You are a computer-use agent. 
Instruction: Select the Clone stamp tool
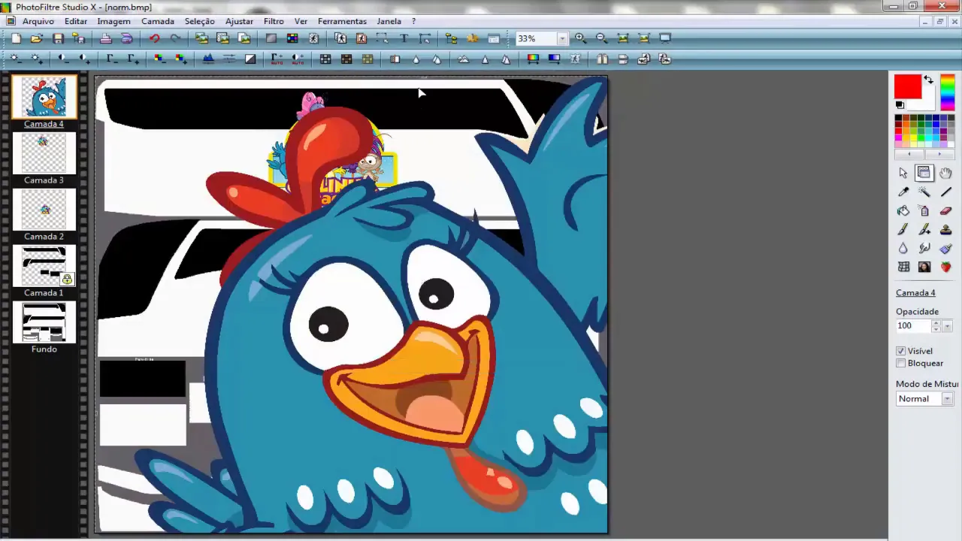[945, 229]
